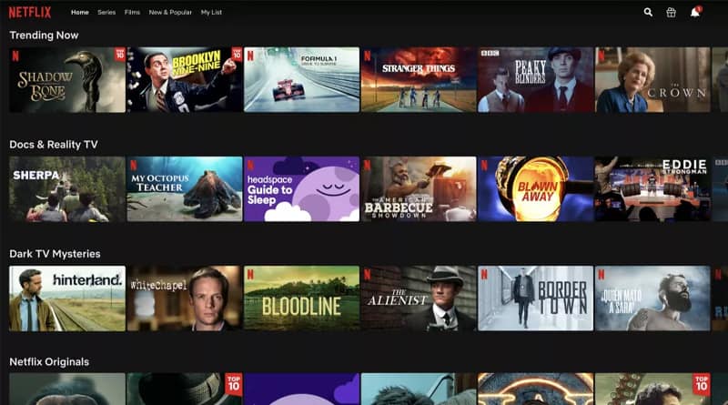728x405 pixels.
Task: Open the Peaky Blinders thumbnail
Action: [x=536, y=79]
